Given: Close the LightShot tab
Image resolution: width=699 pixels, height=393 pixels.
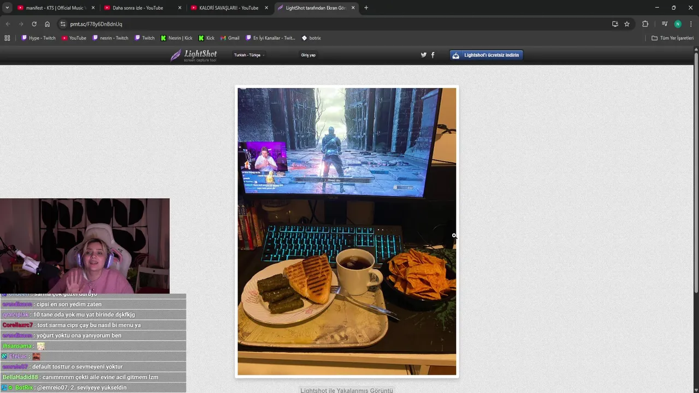Looking at the screenshot, I should [353, 8].
